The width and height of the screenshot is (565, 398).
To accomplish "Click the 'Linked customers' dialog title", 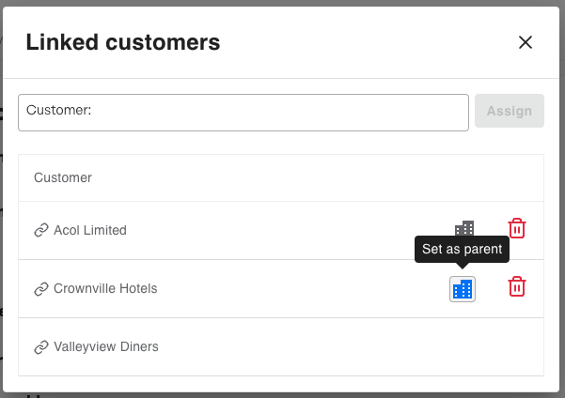I will [123, 42].
